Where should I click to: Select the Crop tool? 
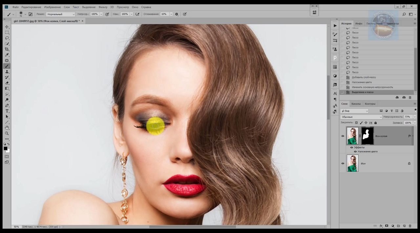tap(7, 49)
